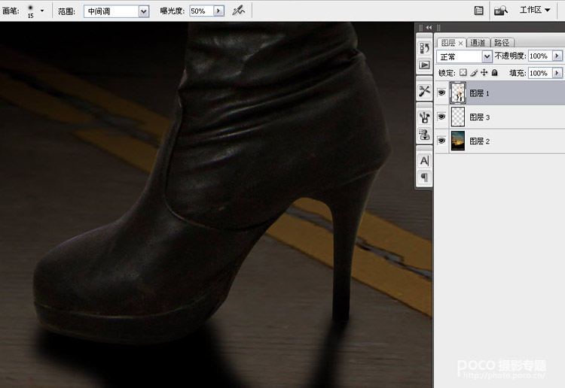Switch to the 通道 tab
The height and width of the screenshot is (388, 565).
coord(477,43)
